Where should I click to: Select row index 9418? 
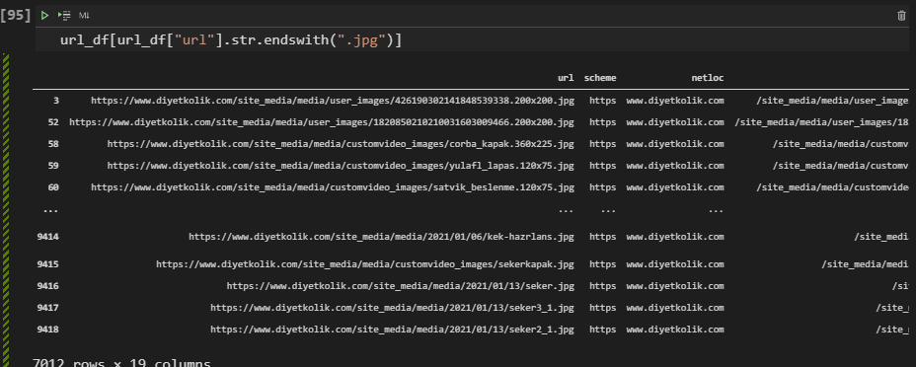(x=47, y=330)
